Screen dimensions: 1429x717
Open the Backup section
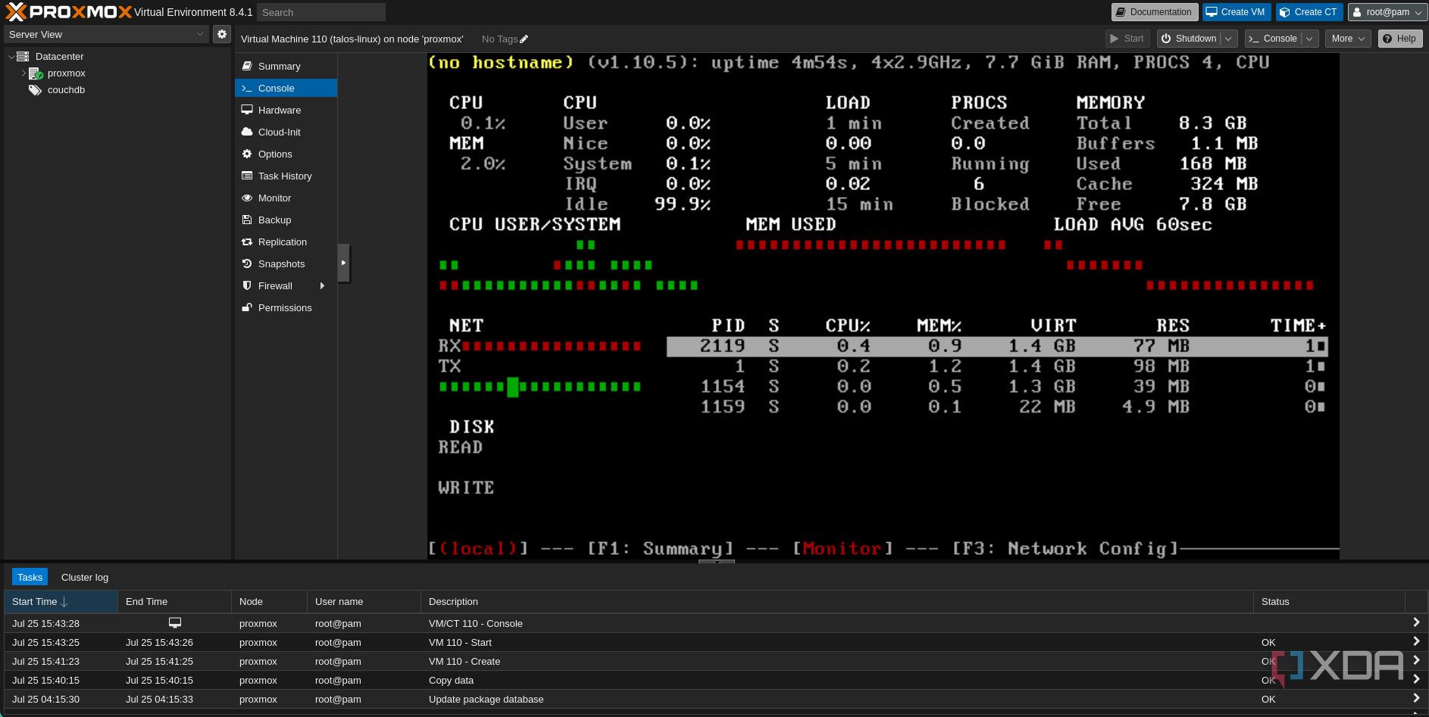coord(274,220)
